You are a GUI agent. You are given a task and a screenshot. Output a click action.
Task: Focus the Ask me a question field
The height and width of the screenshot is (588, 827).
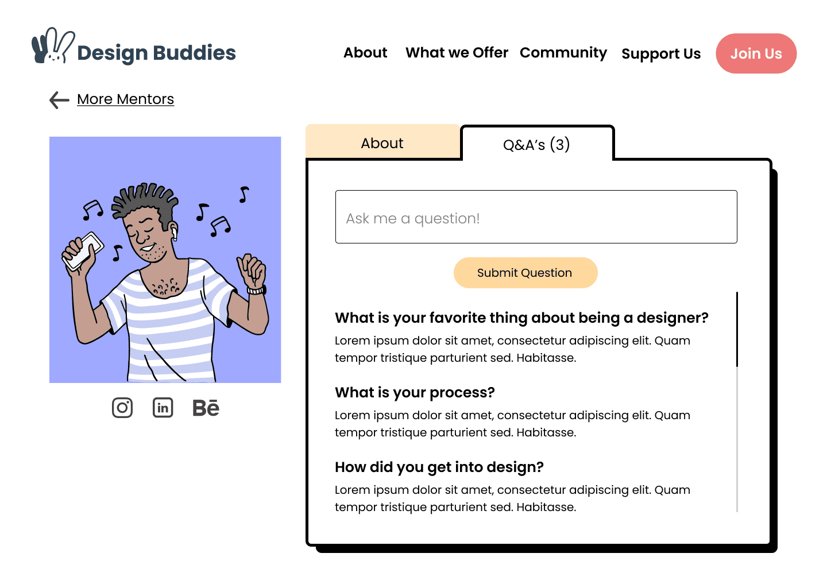536,217
